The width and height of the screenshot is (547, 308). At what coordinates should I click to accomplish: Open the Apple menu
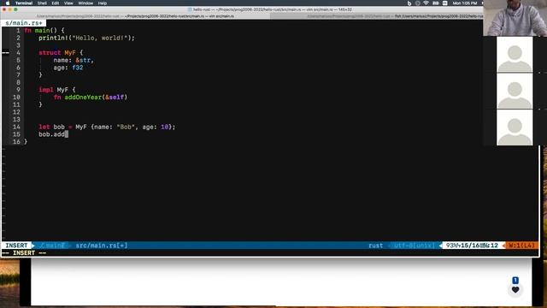pyautogui.click(x=8, y=3)
